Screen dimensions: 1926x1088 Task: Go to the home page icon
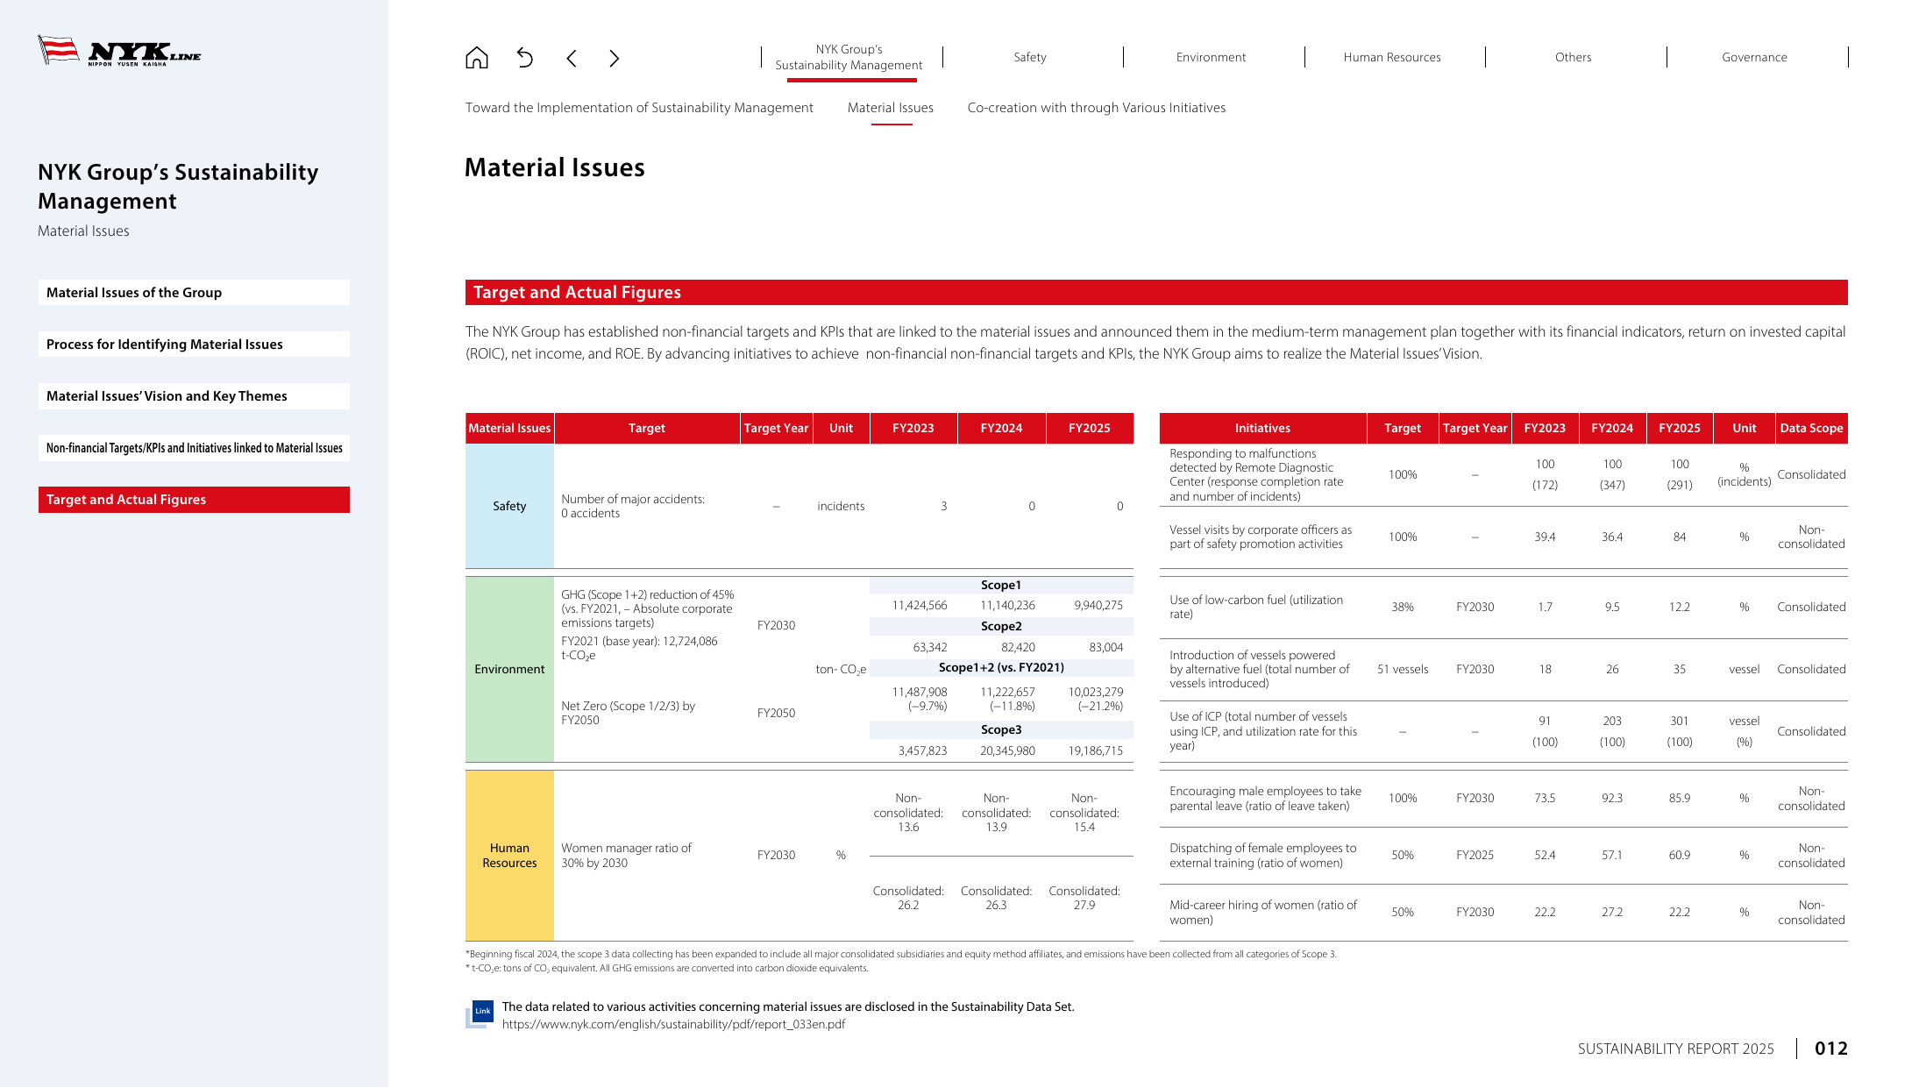(x=476, y=58)
